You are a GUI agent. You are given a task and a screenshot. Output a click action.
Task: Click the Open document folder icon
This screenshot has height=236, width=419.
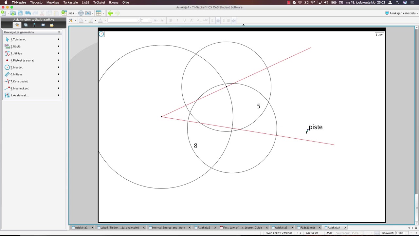tap(13, 13)
